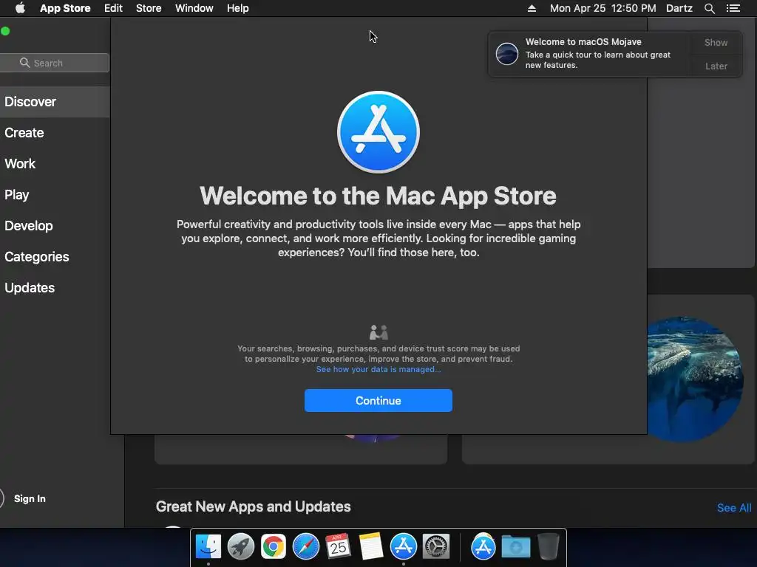Screen dimensions: 757x567
Task: Click the Continue button
Action: tap(378, 401)
